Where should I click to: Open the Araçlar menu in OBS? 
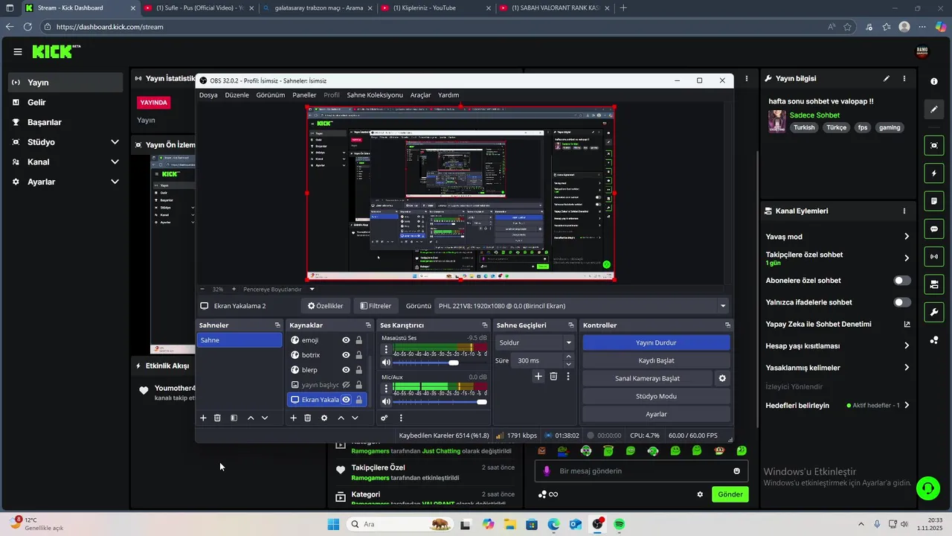[420, 95]
